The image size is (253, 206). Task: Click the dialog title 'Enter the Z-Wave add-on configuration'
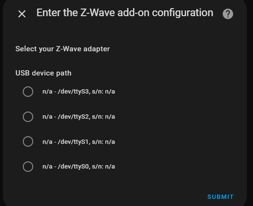(x=125, y=13)
